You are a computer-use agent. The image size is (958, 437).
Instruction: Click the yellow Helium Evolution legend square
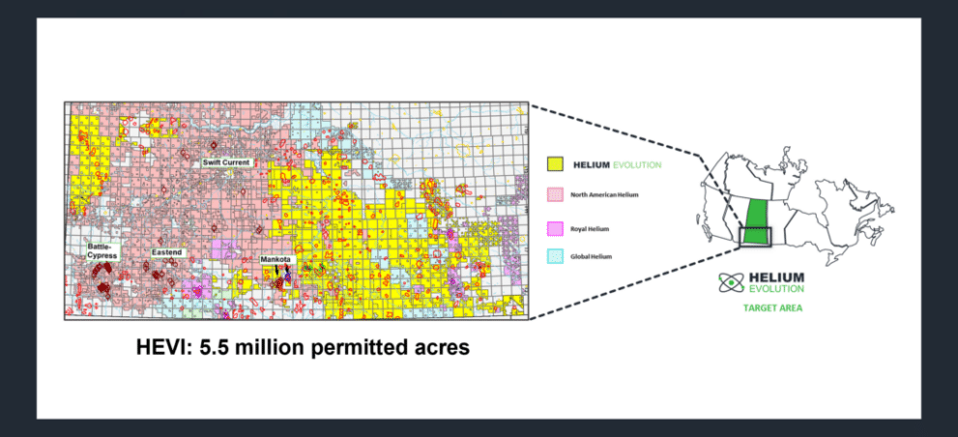(x=555, y=164)
